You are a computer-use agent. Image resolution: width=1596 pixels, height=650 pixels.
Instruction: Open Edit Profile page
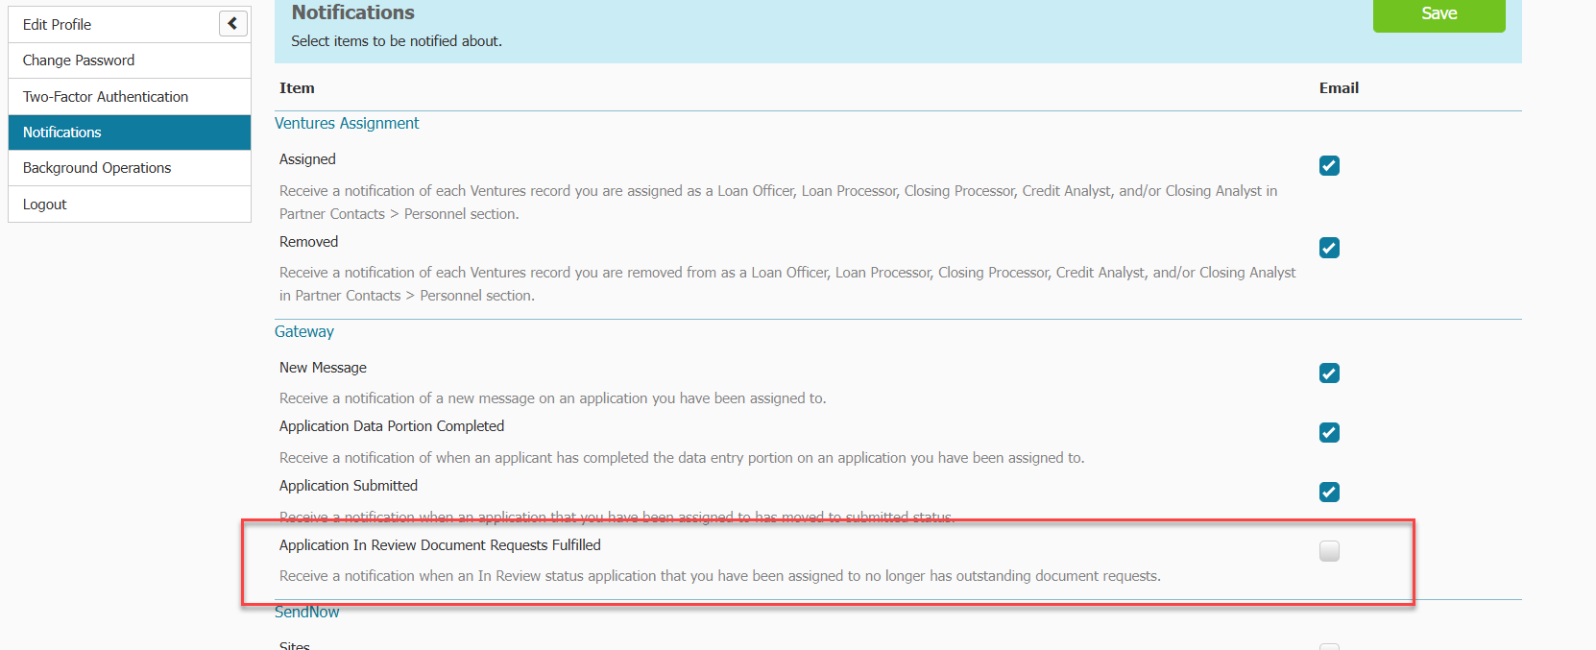(x=58, y=25)
